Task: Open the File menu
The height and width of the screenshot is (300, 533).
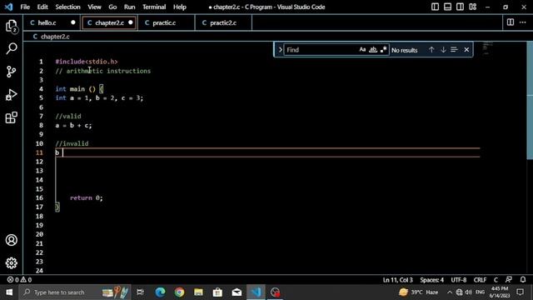Action: (x=25, y=7)
